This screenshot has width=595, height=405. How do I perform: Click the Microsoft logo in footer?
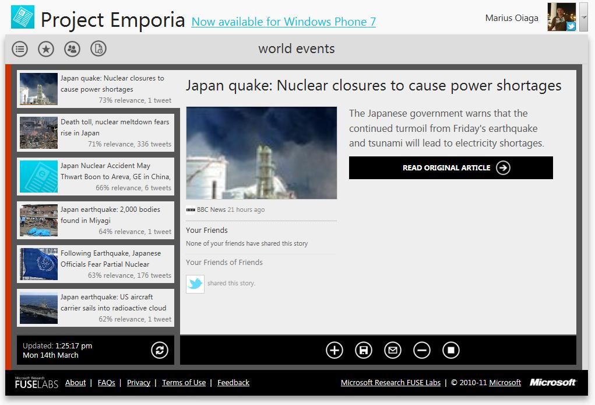553,382
